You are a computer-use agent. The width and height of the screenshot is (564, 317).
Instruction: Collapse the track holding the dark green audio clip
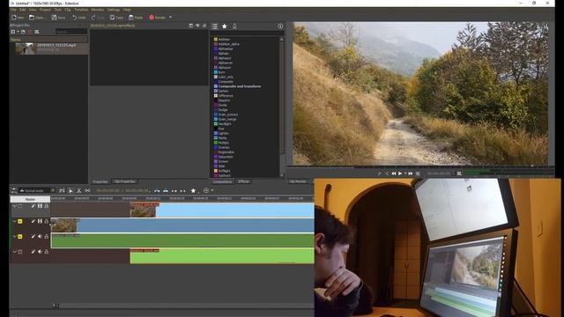(14, 237)
